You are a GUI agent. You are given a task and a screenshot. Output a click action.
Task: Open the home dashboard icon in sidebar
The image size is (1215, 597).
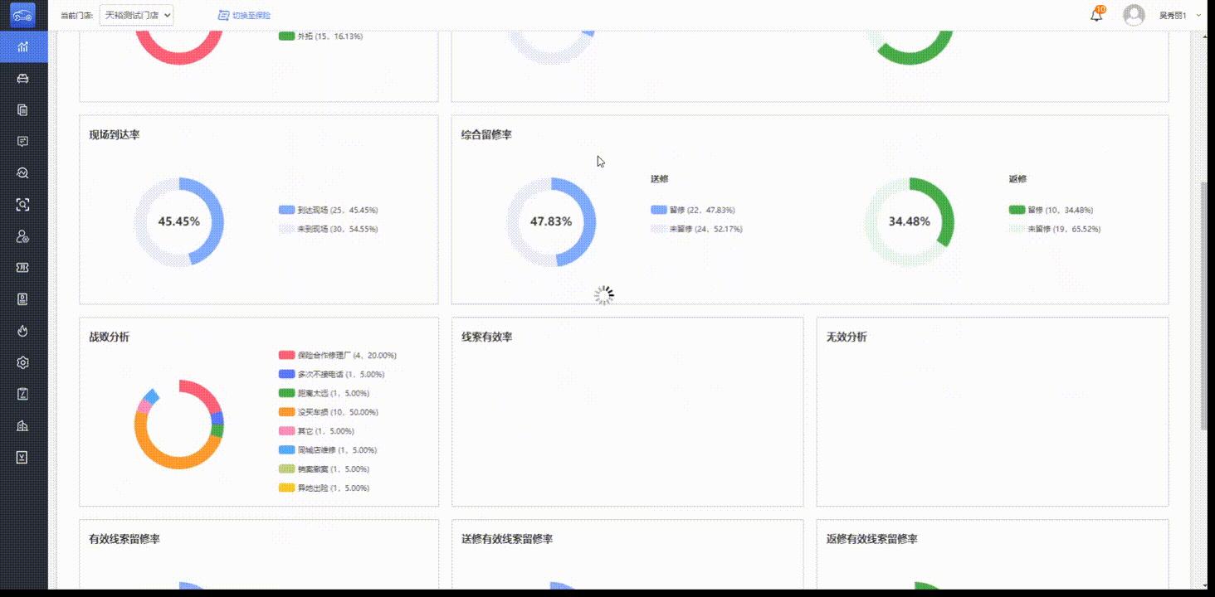[22, 47]
